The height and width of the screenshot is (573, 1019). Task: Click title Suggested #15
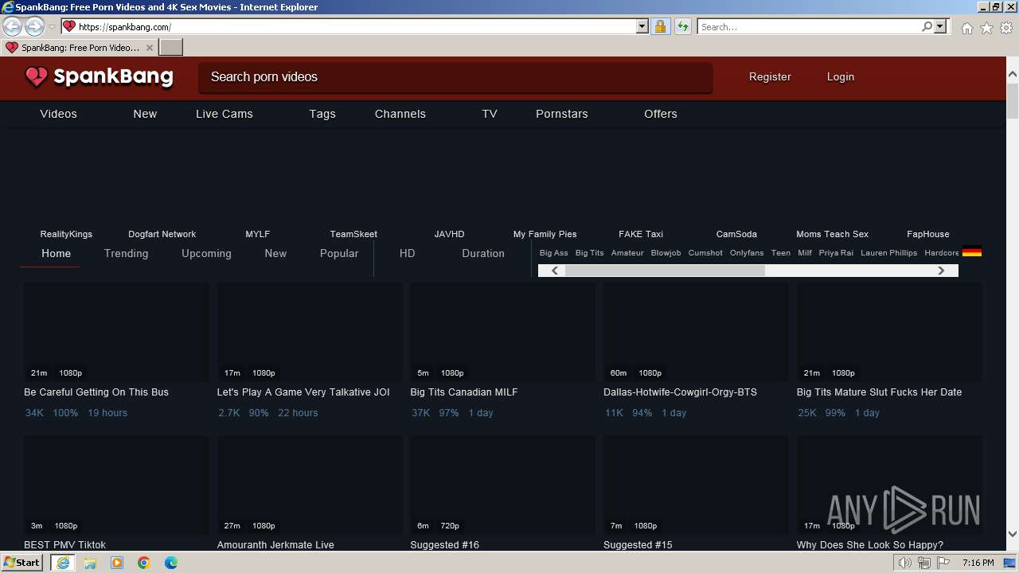click(x=638, y=545)
